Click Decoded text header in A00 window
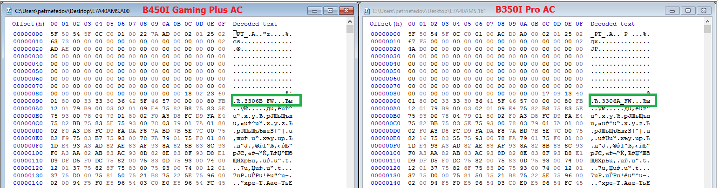Viewport: 719px width, 188px height. pos(255,24)
